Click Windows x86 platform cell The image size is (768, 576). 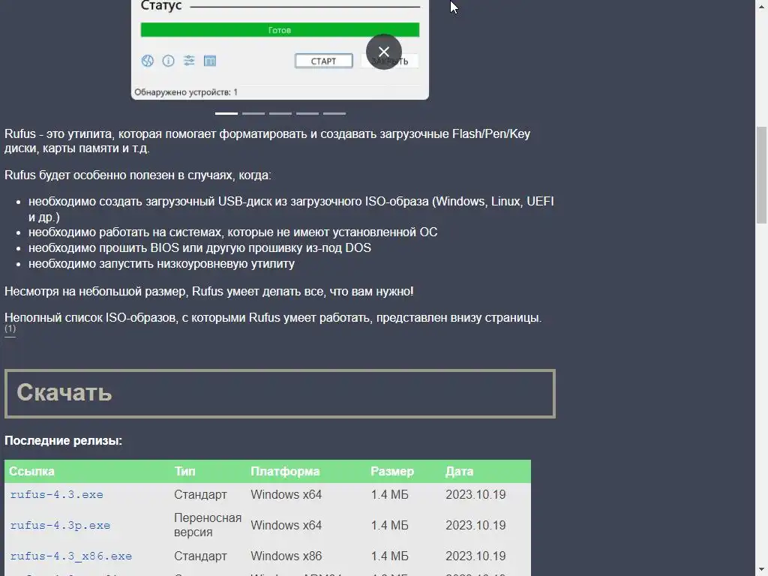[x=286, y=556]
